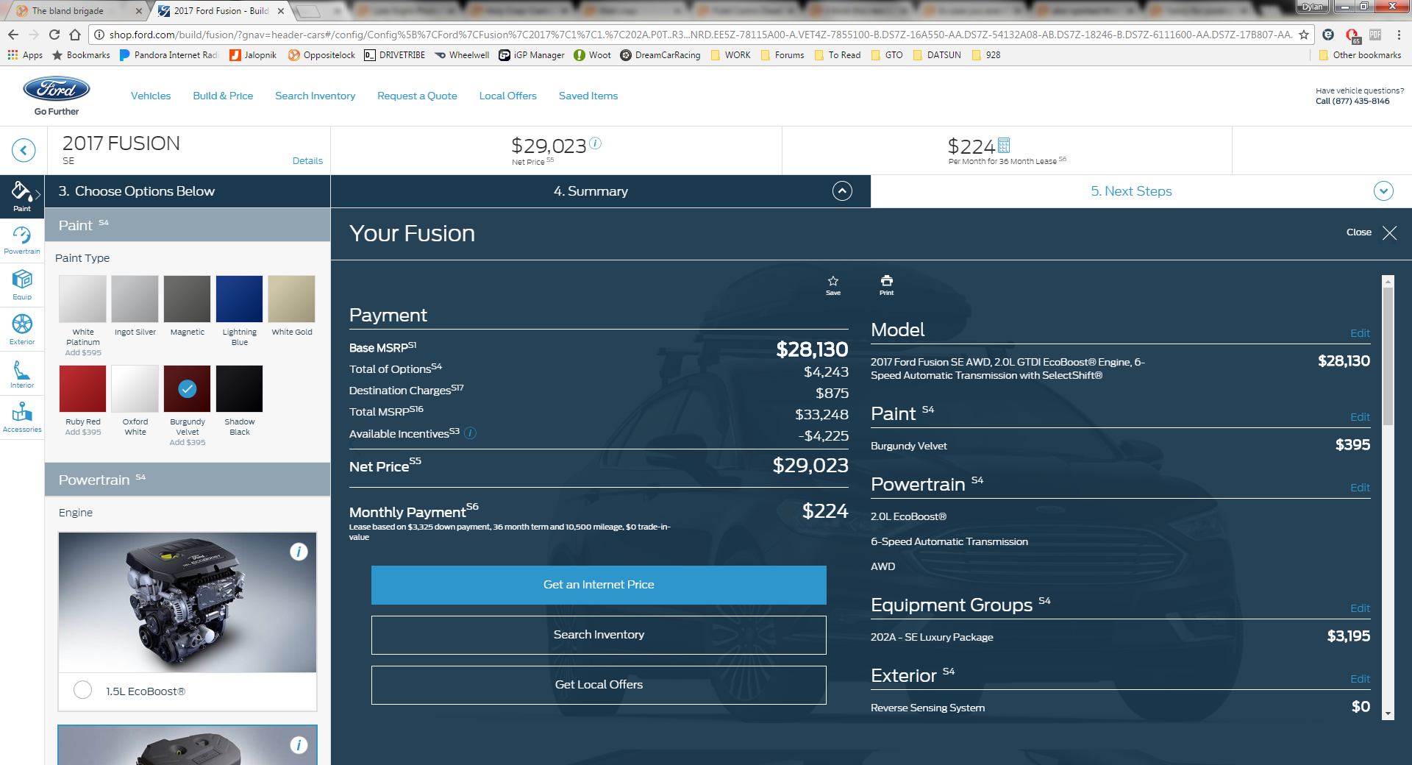Image resolution: width=1412 pixels, height=765 pixels.
Task: Click the Search Inventory button in summary
Action: click(x=599, y=635)
